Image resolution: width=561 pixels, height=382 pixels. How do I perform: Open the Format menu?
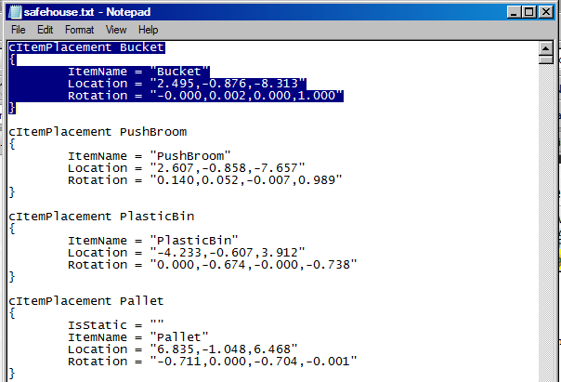[x=79, y=30]
